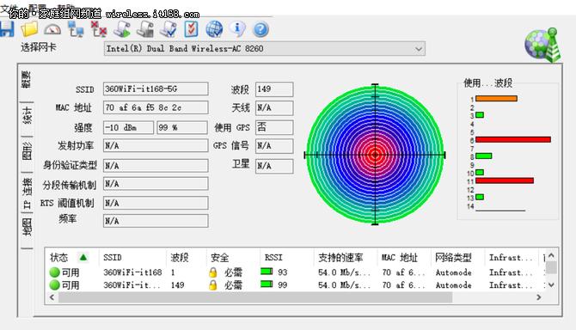Click the info speech bubble icon
This screenshot has height=330, width=576.
237,29
